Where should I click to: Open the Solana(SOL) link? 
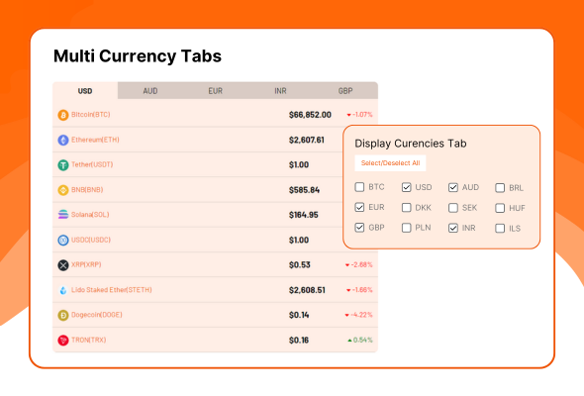90,215
